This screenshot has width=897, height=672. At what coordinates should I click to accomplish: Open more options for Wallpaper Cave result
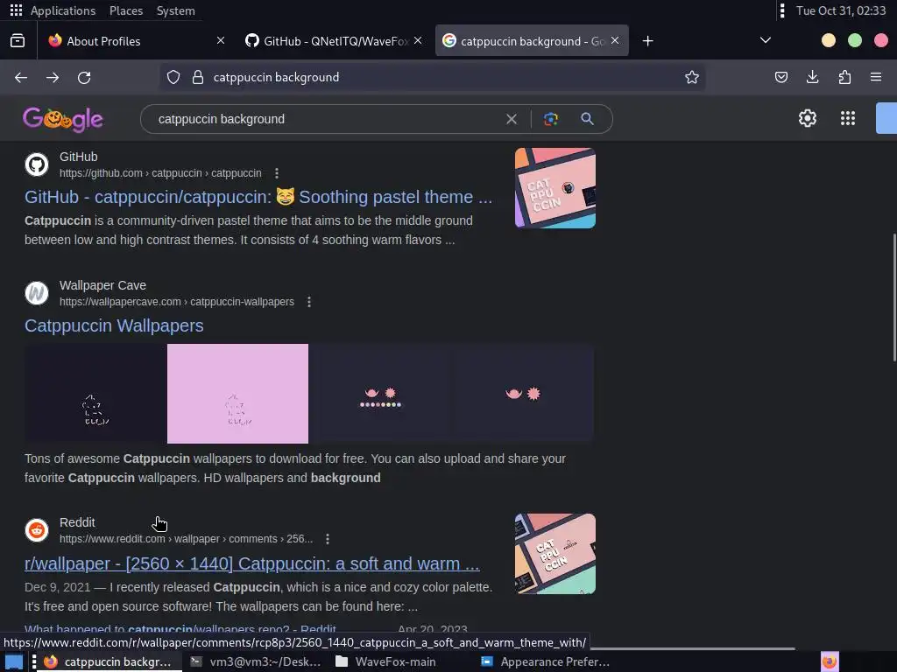(x=309, y=302)
